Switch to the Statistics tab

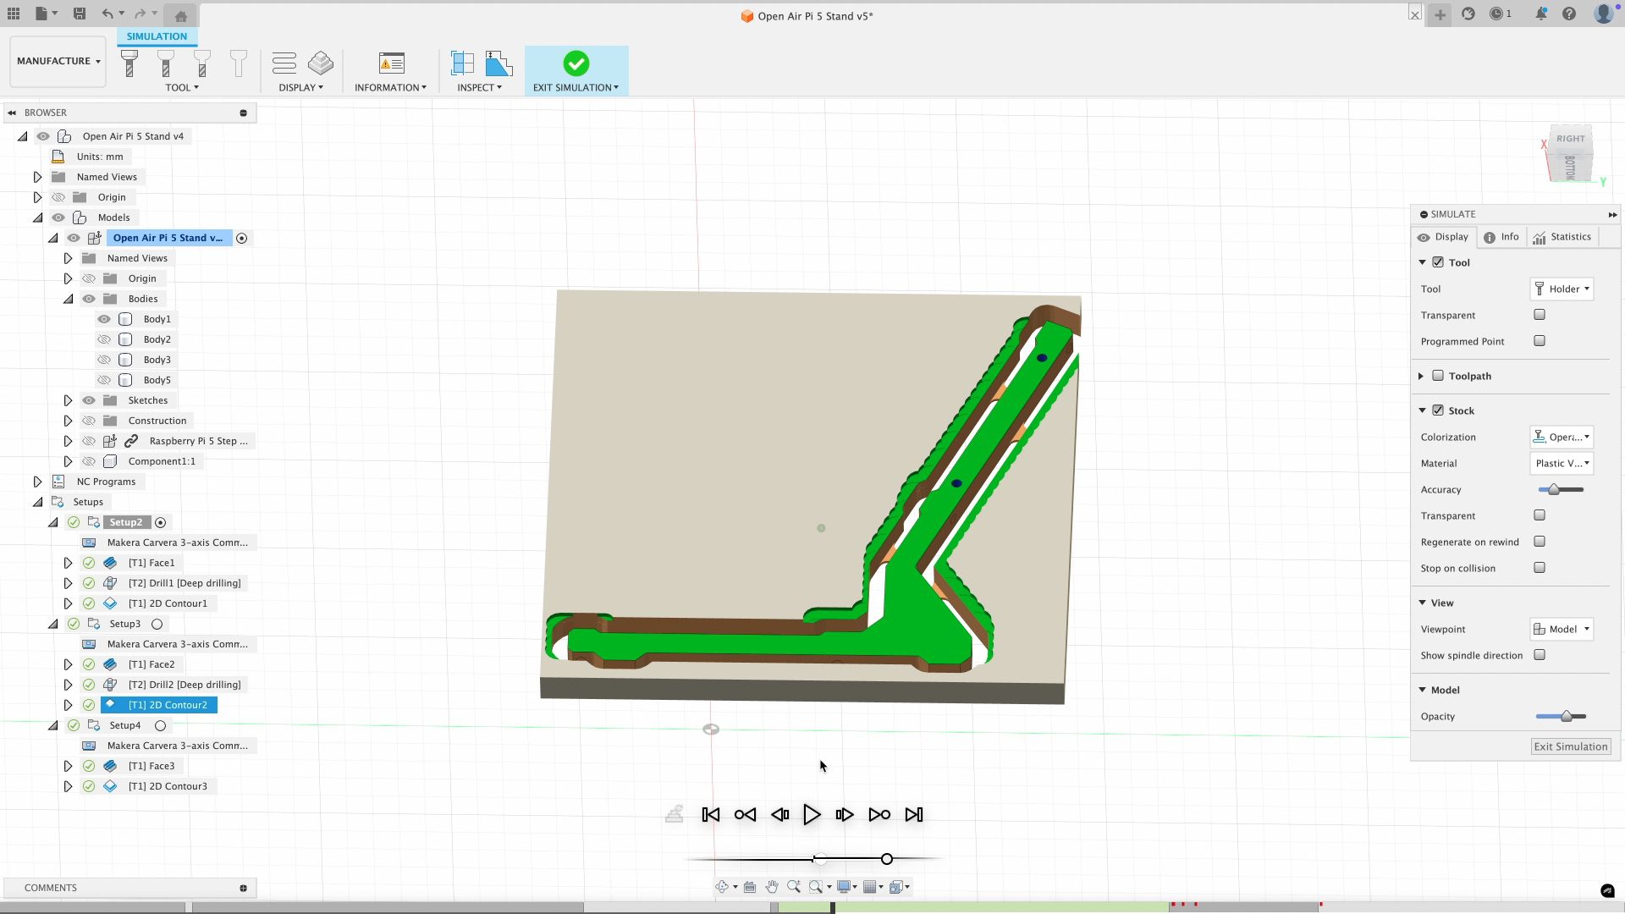1562,237
